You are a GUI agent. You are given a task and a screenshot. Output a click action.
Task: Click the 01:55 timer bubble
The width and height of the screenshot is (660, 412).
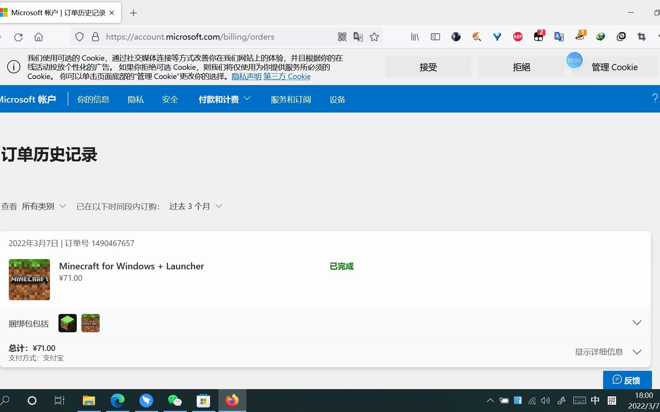click(574, 60)
